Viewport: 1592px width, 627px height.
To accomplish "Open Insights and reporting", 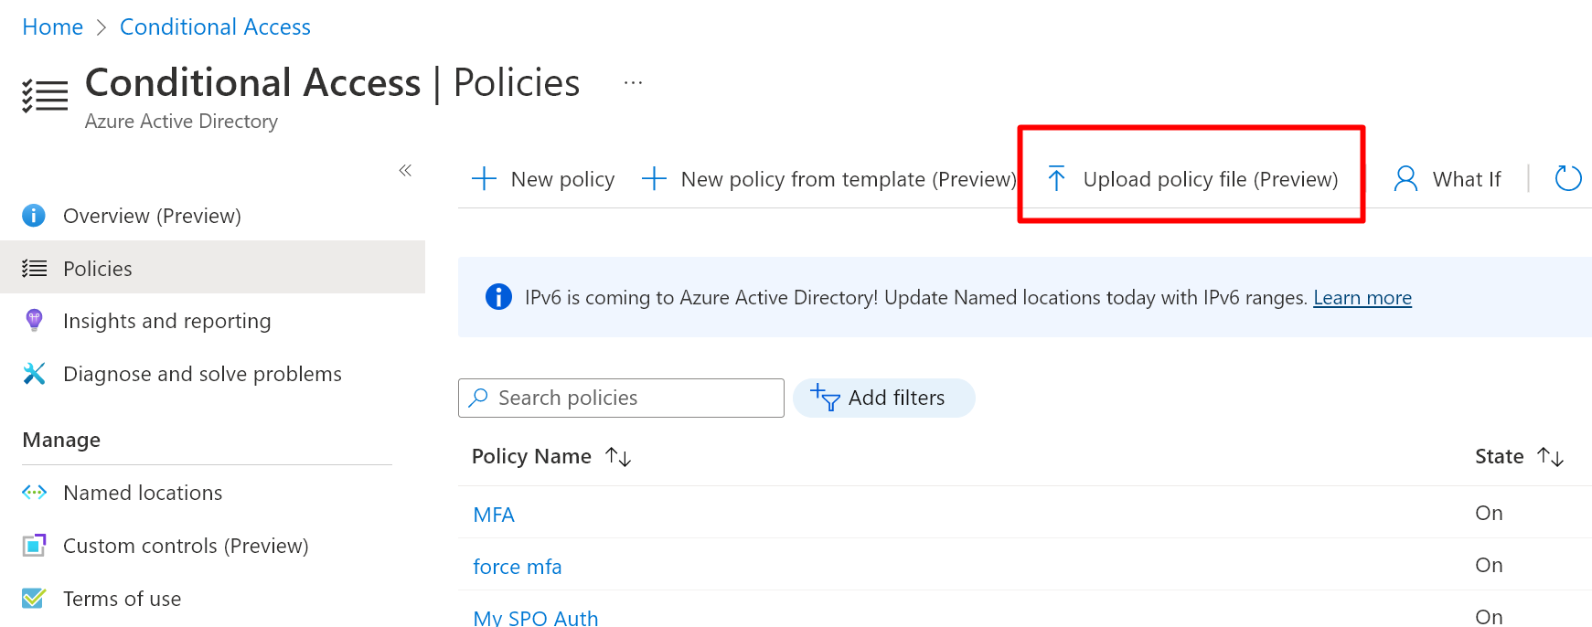I will [166, 321].
